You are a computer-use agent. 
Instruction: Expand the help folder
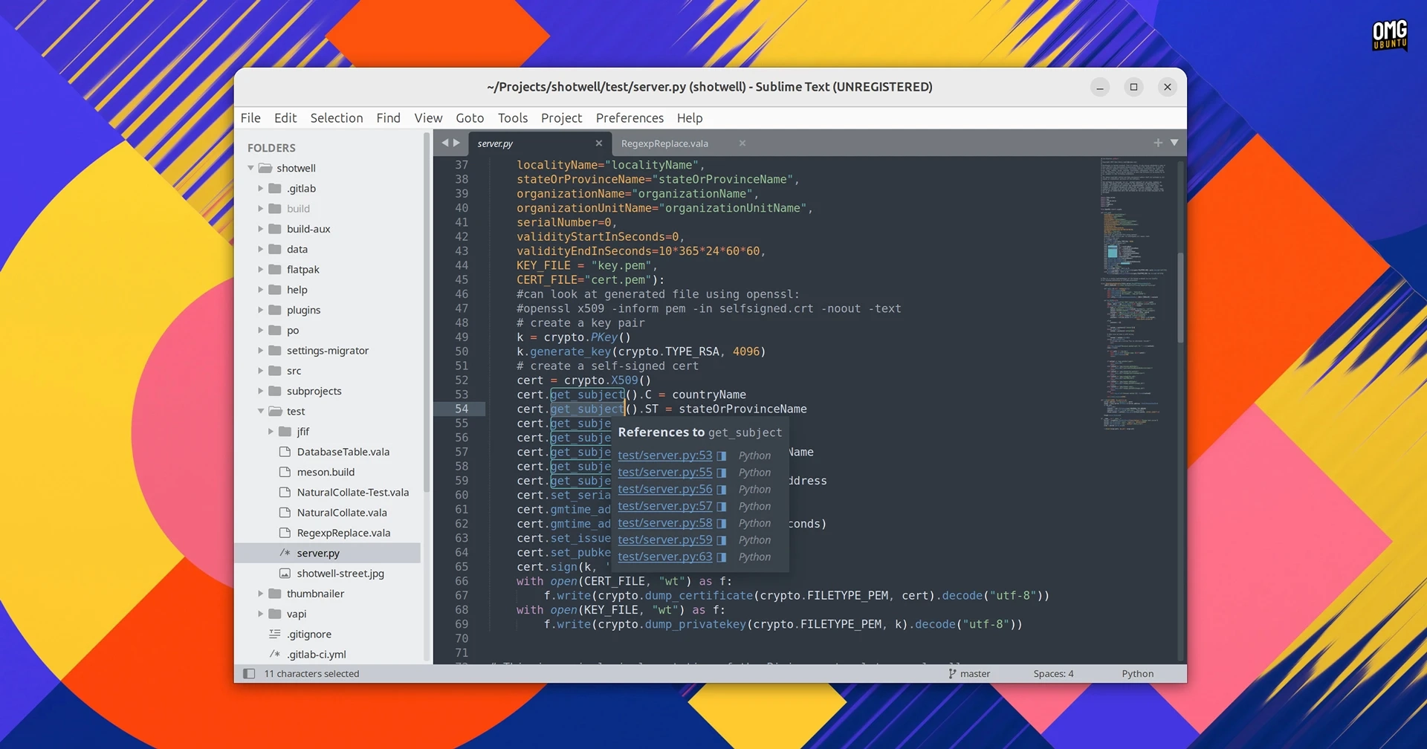point(261,290)
